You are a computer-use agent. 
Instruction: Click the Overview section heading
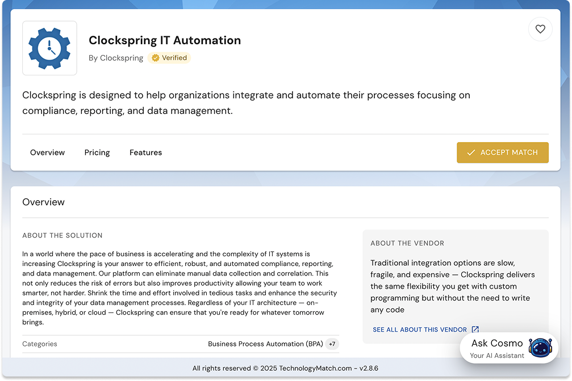43,202
